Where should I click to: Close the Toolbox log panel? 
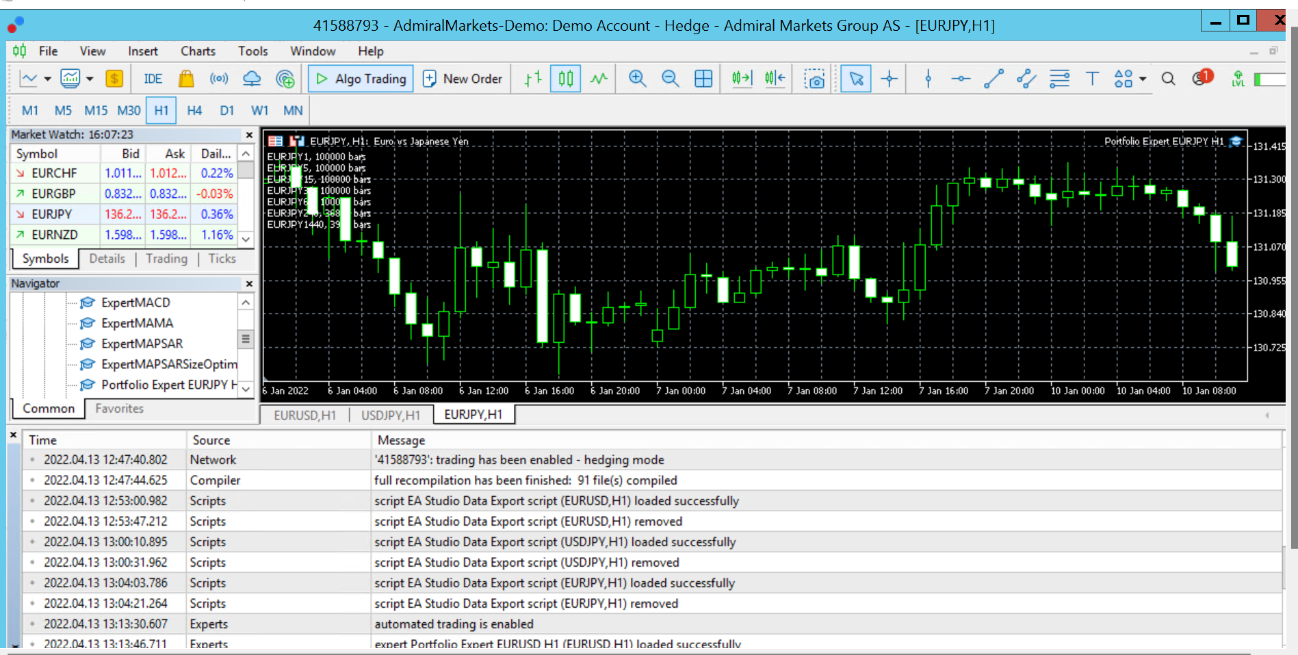(13, 435)
